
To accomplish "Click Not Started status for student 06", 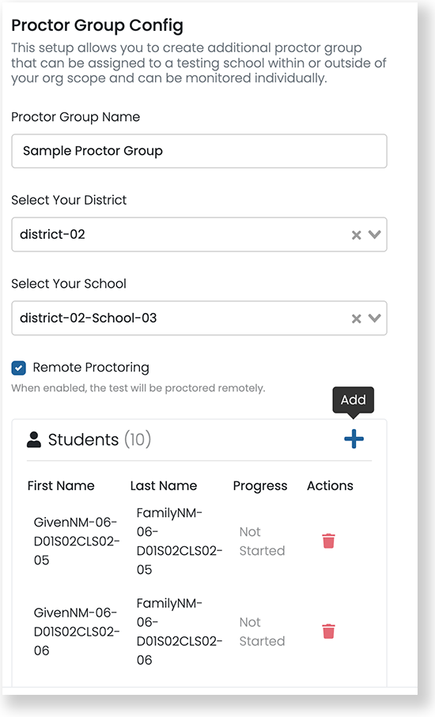I will pyautogui.click(x=262, y=632).
